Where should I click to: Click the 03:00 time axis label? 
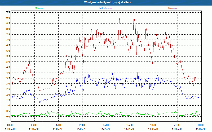tap(35, 125)
